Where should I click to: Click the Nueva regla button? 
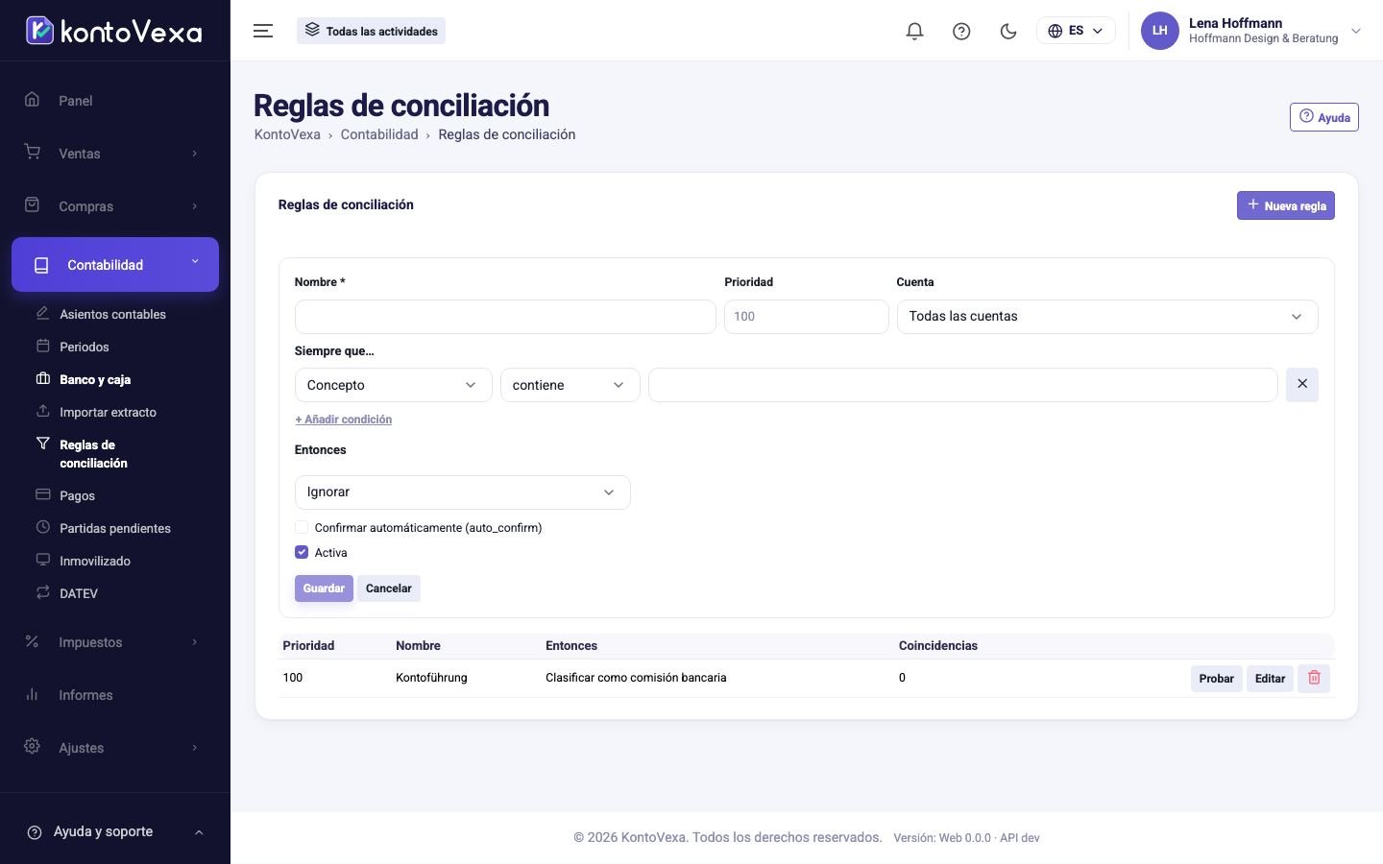click(x=1286, y=205)
